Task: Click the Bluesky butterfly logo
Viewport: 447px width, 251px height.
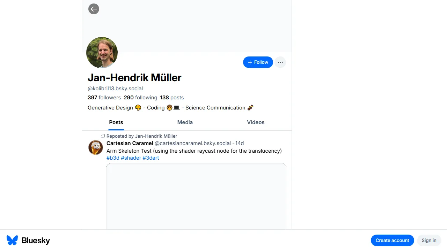Action: tap(12, 240)
